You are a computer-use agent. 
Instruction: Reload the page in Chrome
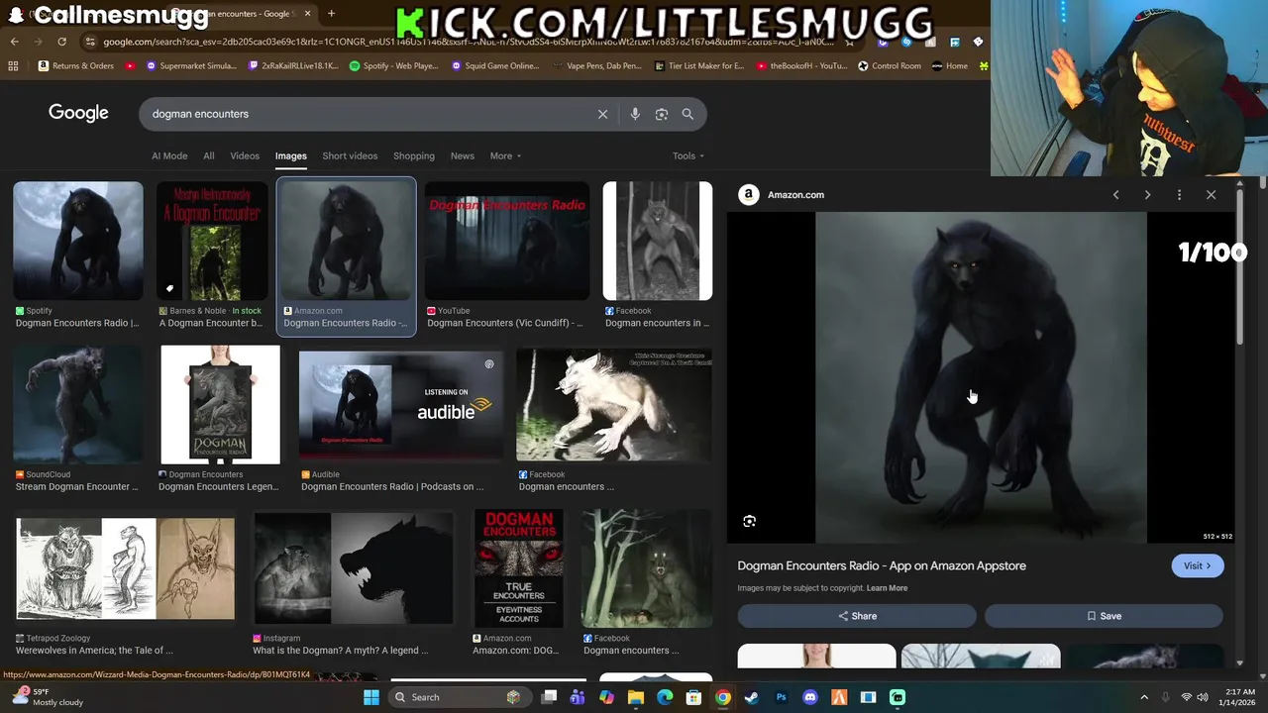[x=61, y=42]
